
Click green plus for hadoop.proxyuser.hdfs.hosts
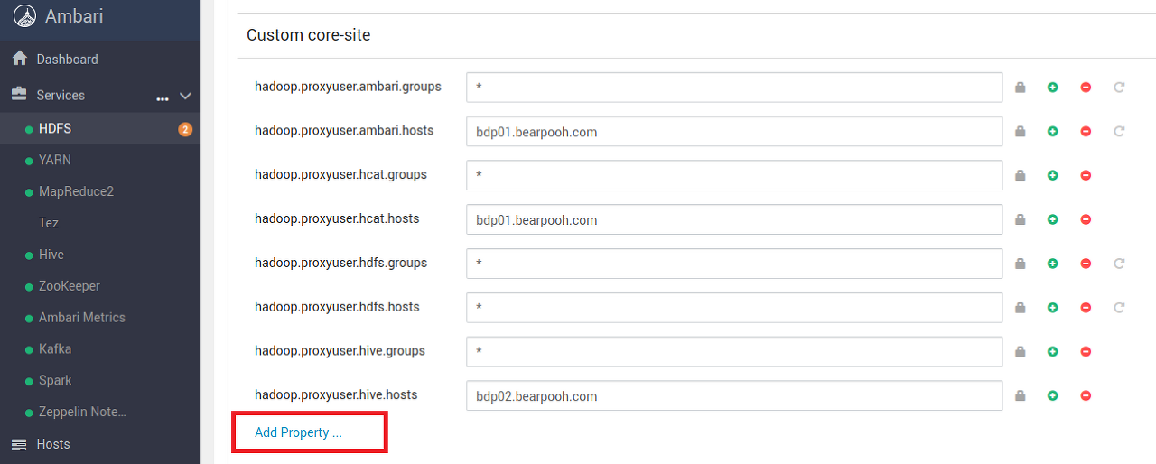tap(1053, 308)
